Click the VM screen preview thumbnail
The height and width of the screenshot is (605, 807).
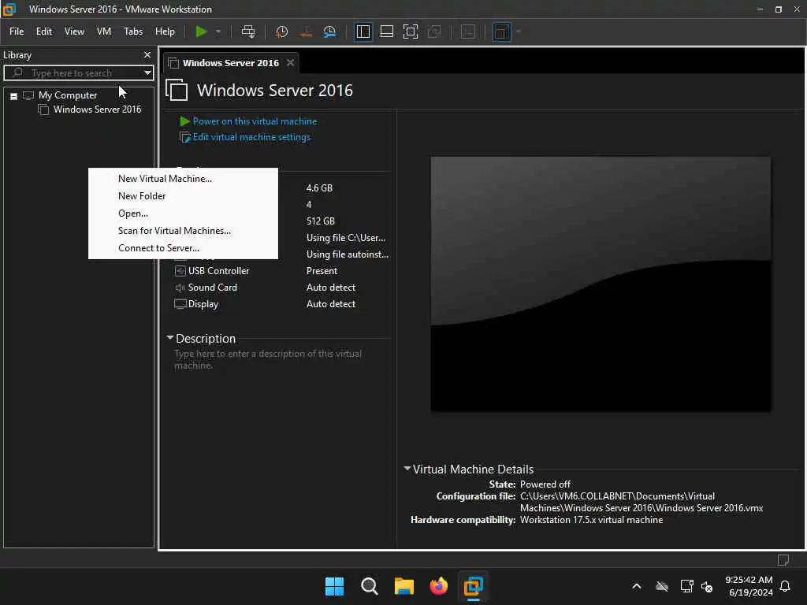[x=601, y=284]
